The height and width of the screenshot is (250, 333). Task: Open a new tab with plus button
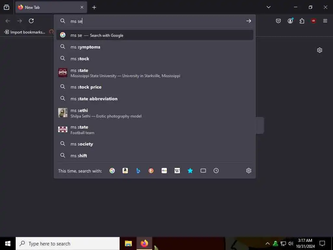(94, 7)
